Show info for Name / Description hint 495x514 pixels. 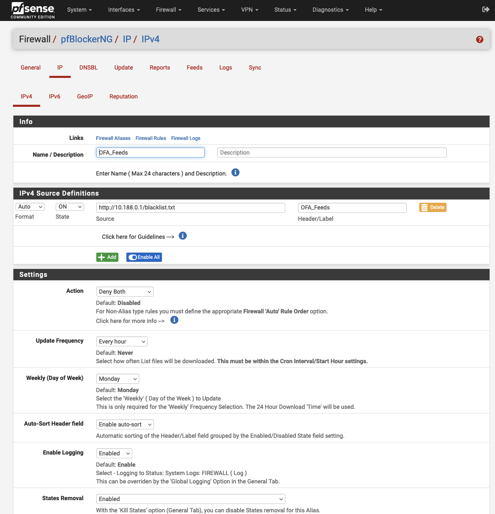click(236, 173)
